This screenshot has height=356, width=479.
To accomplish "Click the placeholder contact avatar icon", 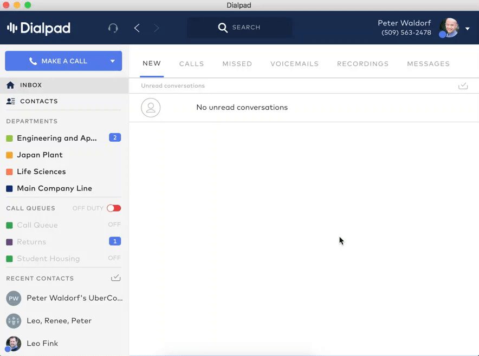I will click(x=151, y=108).
